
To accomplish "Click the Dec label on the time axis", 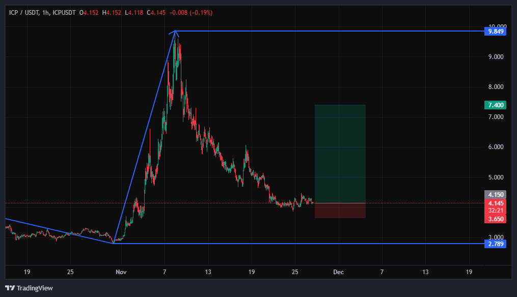I will [338, 272].
